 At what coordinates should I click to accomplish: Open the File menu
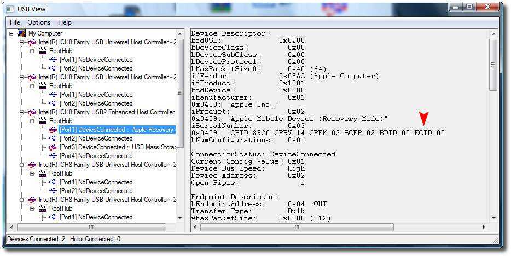click(x=15, y=22)
